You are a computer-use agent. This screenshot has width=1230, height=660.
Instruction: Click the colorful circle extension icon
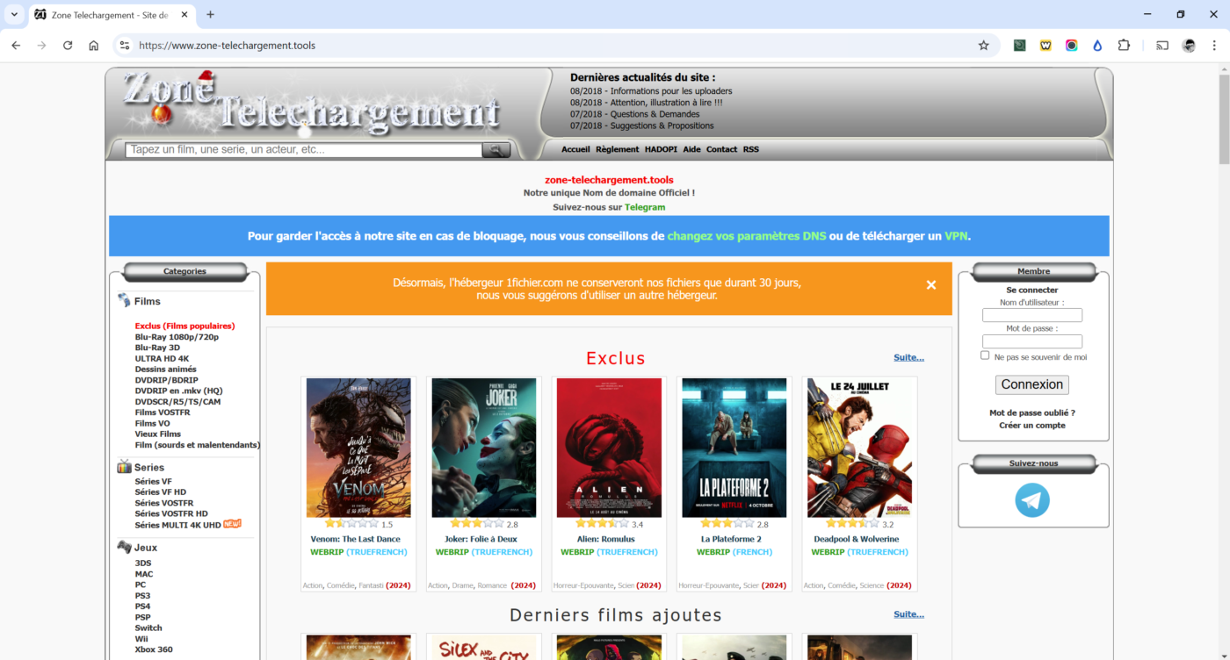pyautogui.click(x=1072, y=46)
